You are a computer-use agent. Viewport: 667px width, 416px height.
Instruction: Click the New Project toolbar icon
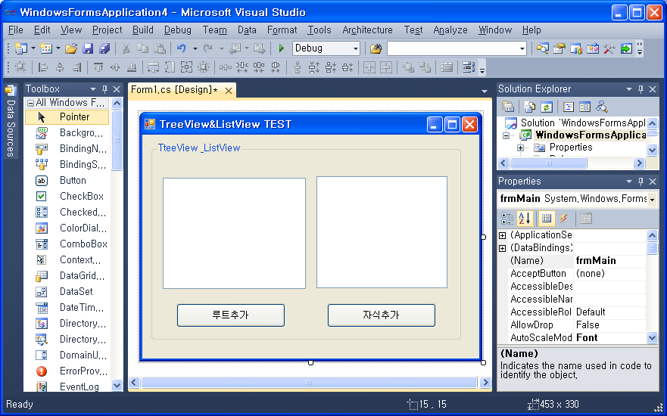click(20, 48)
